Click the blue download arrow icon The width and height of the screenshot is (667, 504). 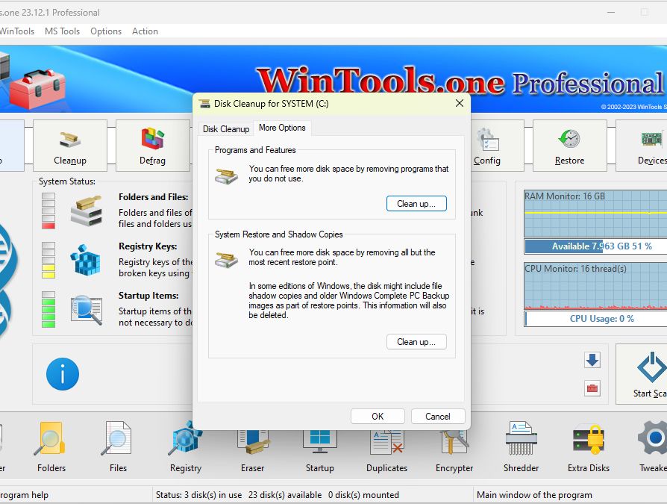click(592, 360)
